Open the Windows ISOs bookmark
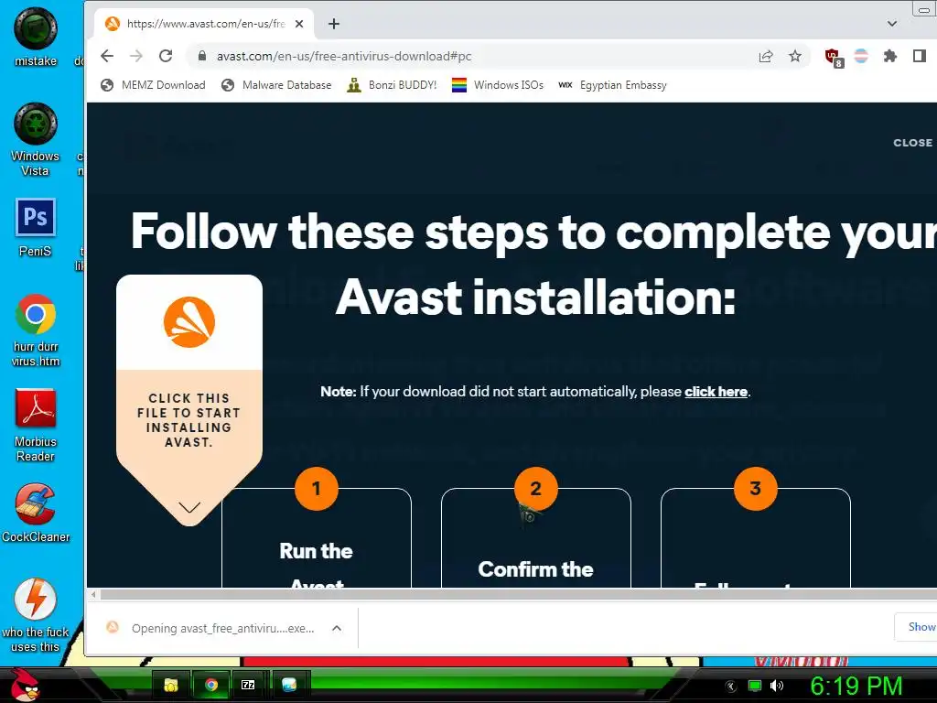 (x=498, y=85)
